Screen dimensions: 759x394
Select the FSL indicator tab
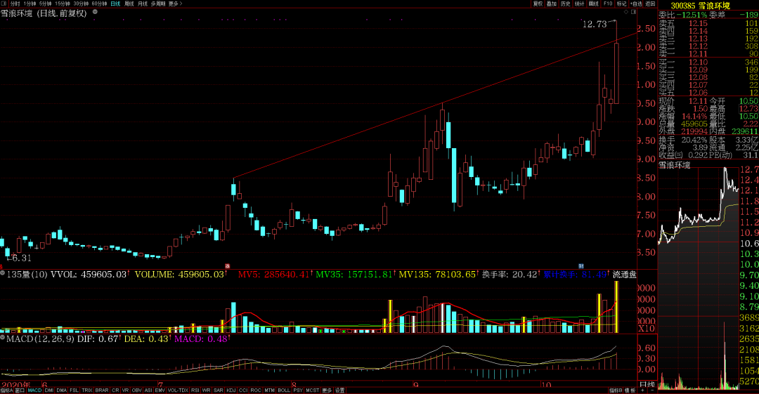(x=74, y=390)
